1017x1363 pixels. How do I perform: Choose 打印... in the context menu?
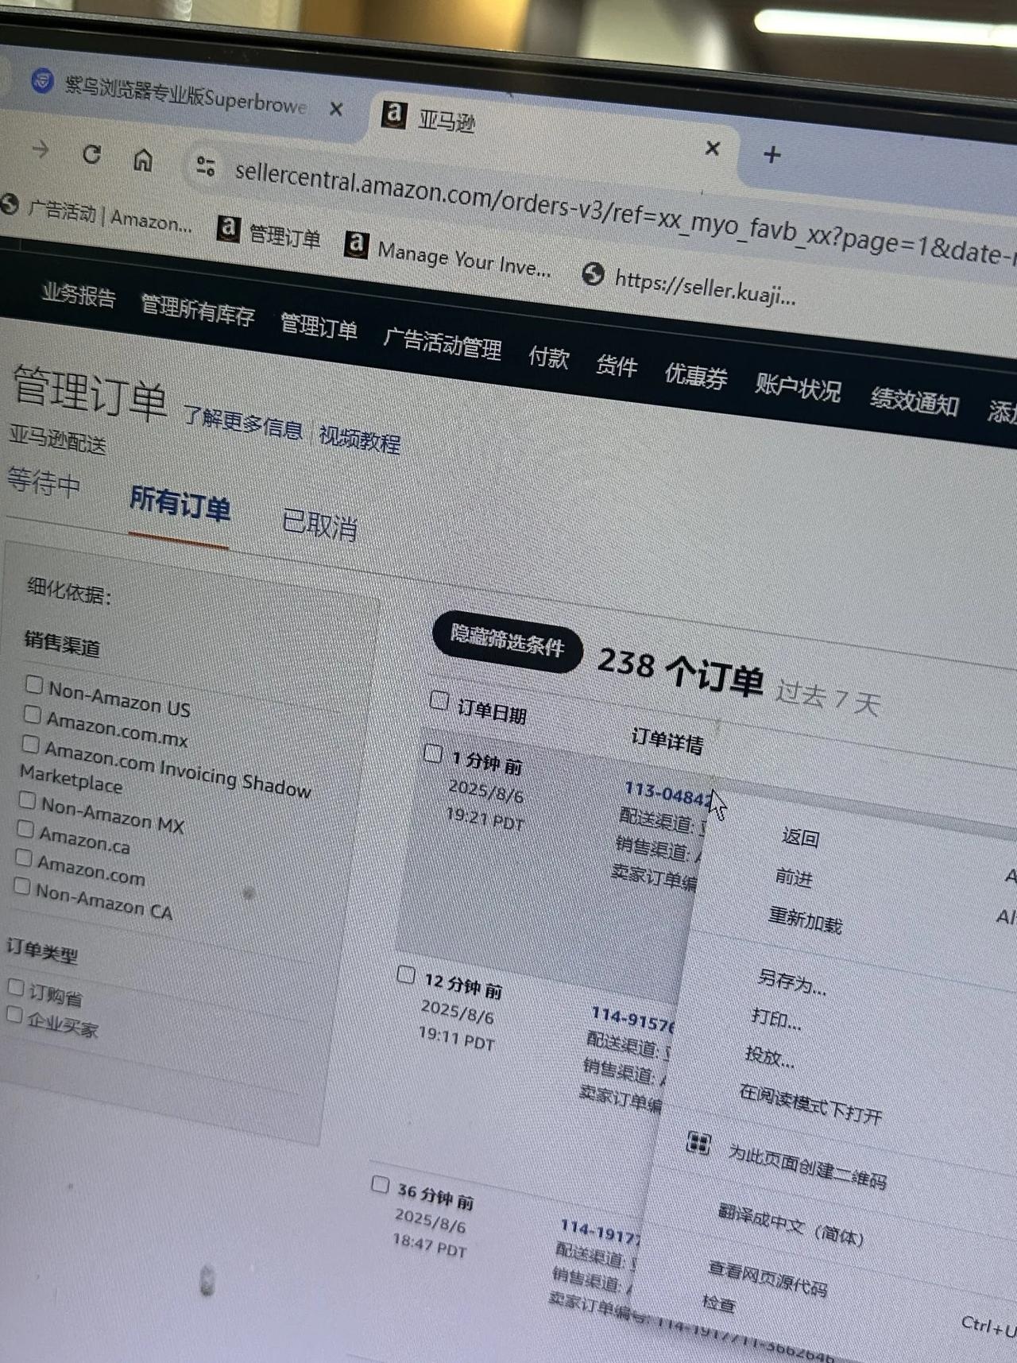[777, 1018]
